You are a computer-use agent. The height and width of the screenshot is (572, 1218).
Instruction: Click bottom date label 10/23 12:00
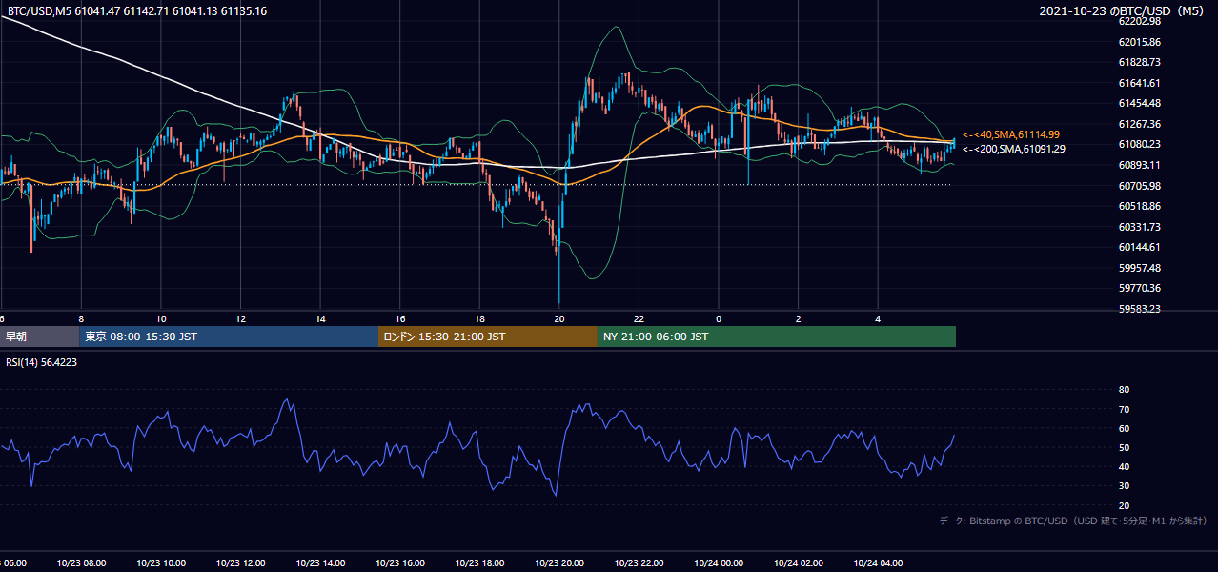(241, 563)
